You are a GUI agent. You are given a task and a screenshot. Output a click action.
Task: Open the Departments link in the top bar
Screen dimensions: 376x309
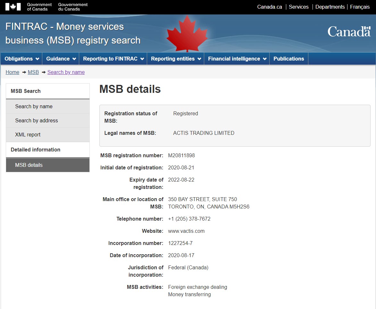point(330,7)
